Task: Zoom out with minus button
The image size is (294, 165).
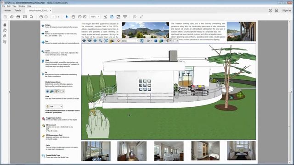Action: click(x=79, y=17)
